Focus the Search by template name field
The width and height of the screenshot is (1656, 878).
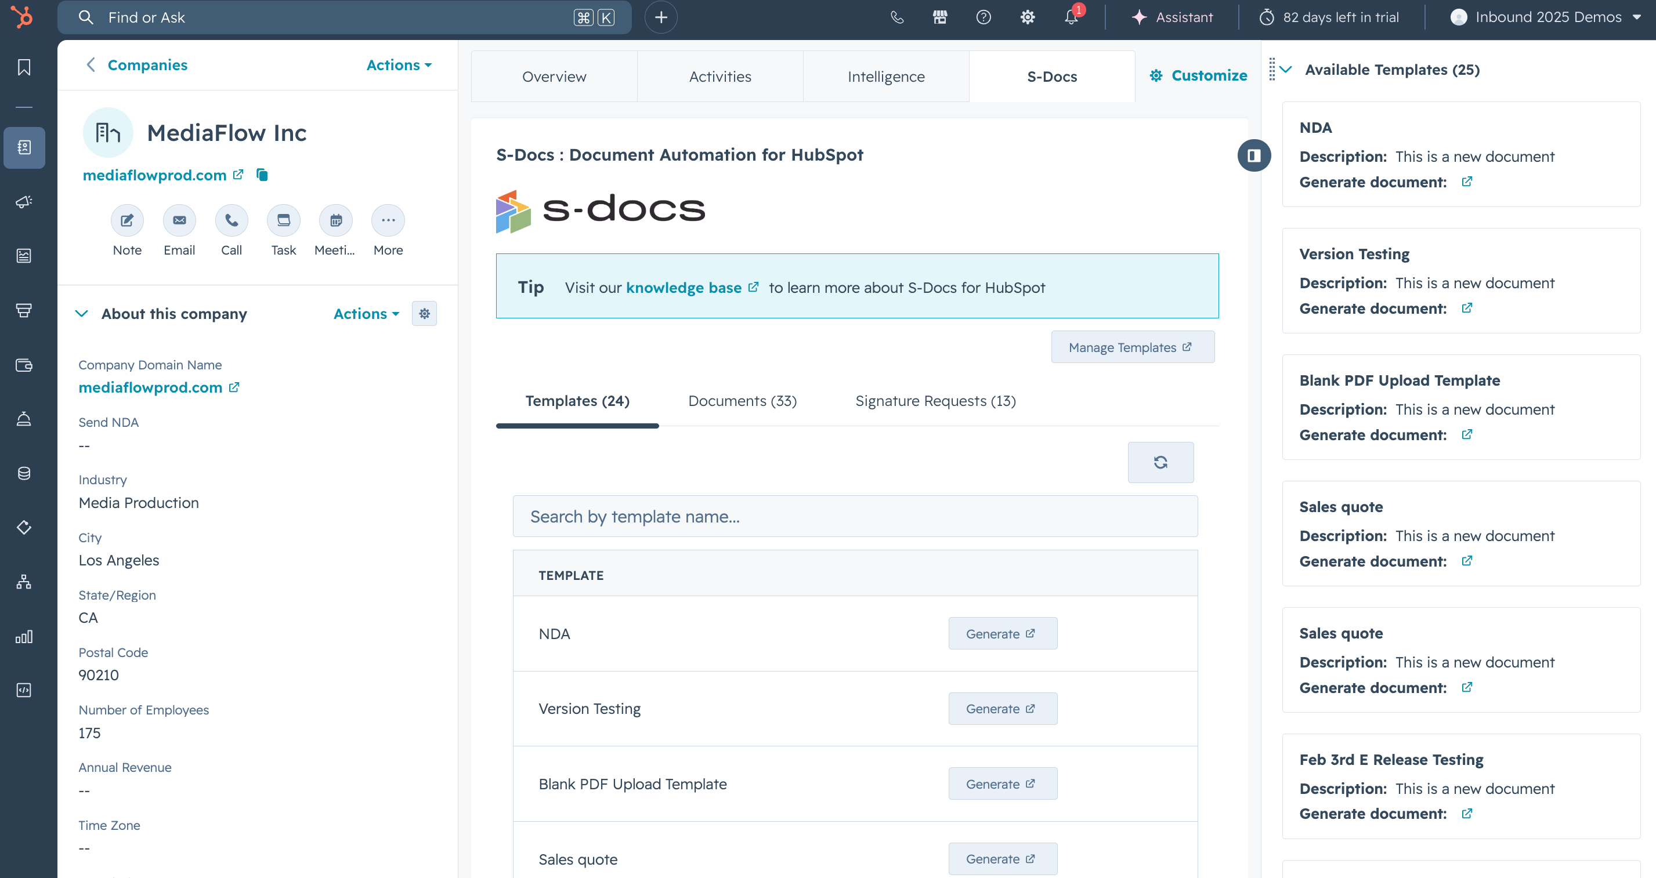point(855,516)
